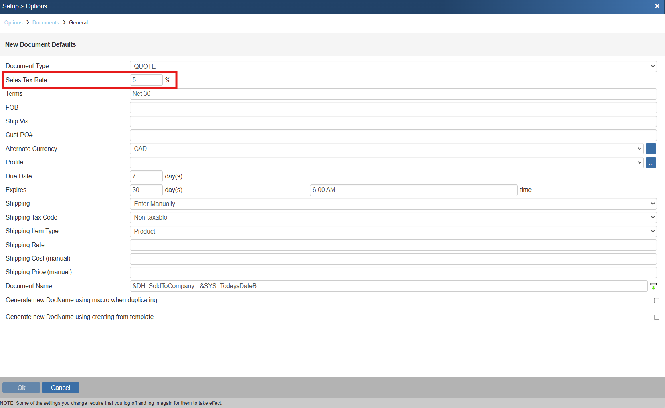The width and height of the screenshot is (665, 408).
Task: Click the macro insert icon beside Document Name
Action: (653, 286)
